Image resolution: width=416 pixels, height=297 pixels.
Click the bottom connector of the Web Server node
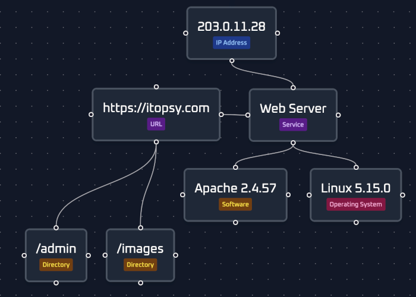click(293, 143)
